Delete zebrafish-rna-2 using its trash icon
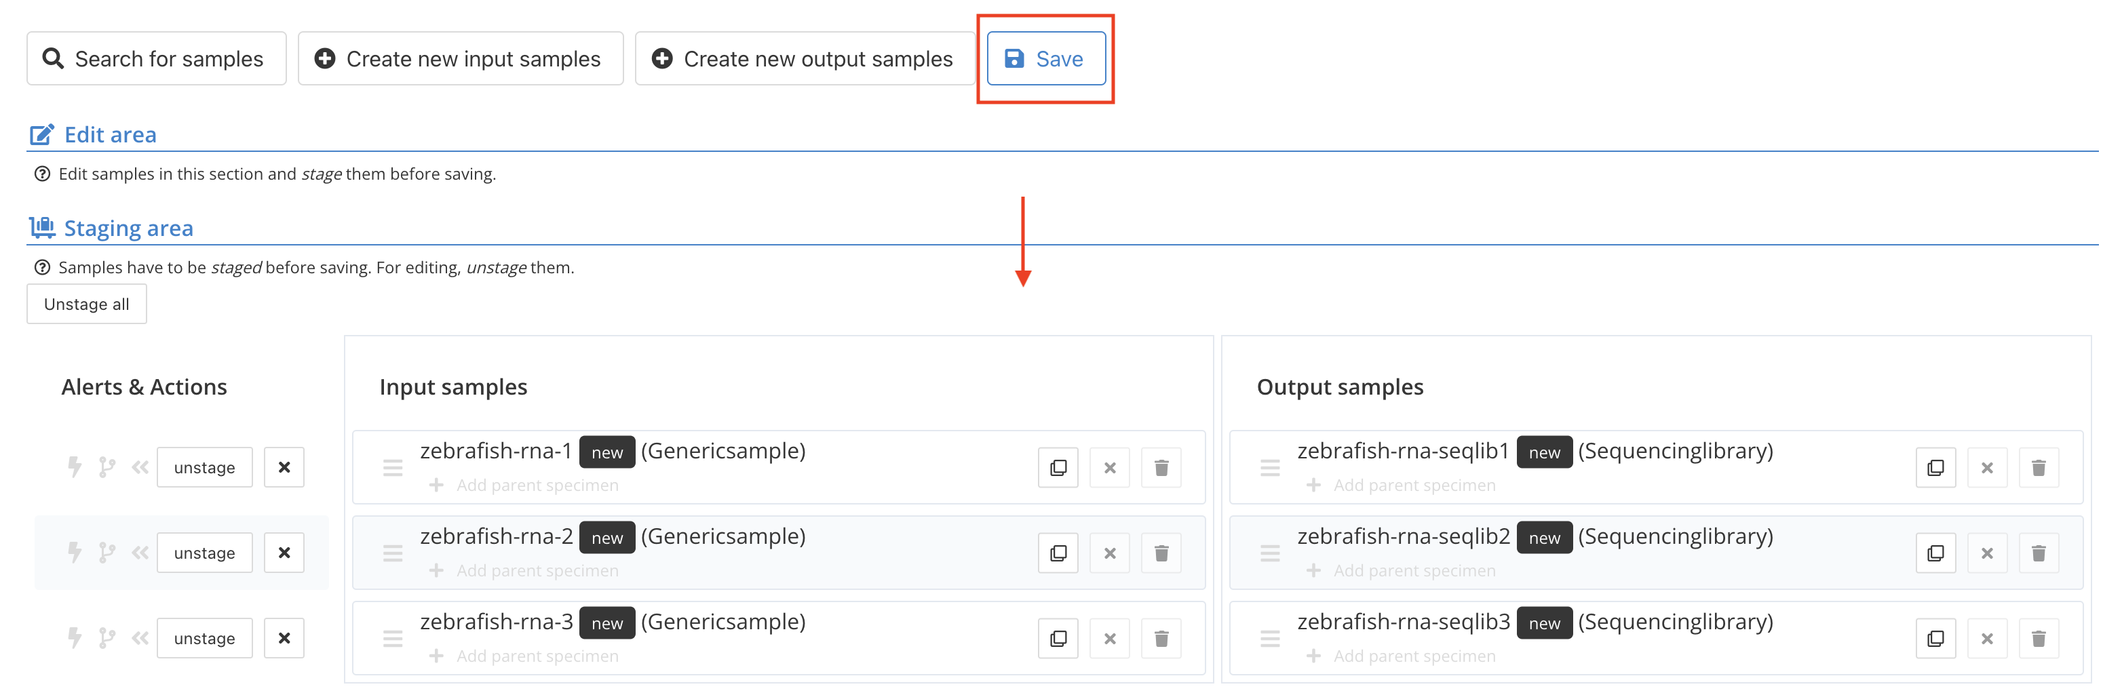Screen dimensions: 2122x693 pos(1161,553)
